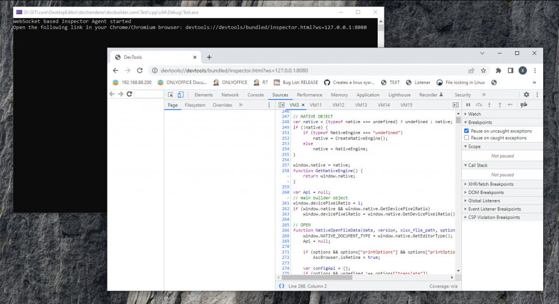Toggle the debugger sidebar icon
559x304 pixels.
[456, 105]
